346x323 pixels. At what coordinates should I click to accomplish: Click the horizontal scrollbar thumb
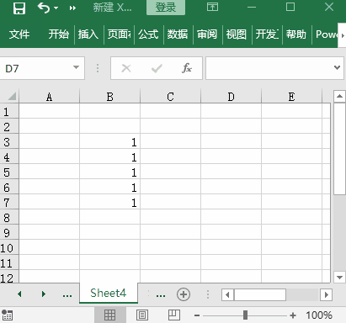260,294
